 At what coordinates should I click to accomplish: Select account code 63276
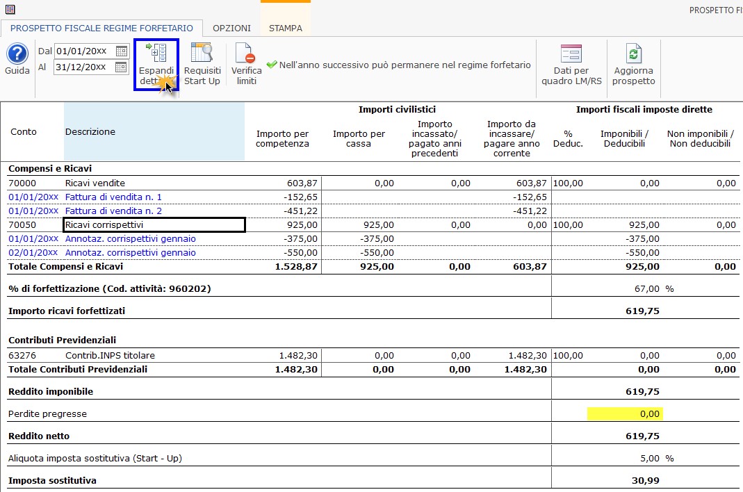22,355
